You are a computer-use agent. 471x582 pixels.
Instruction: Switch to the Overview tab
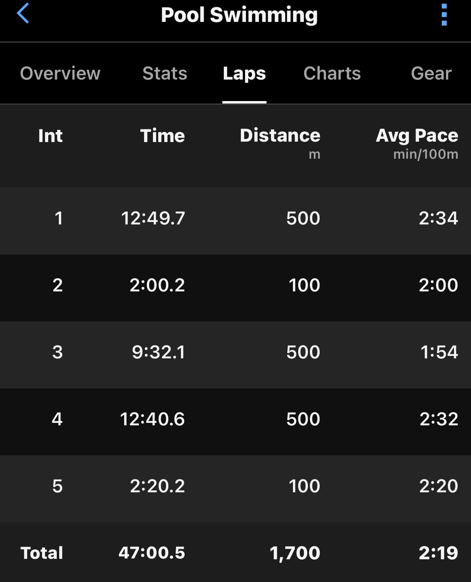pyautogui.click(x=60, y=73)
